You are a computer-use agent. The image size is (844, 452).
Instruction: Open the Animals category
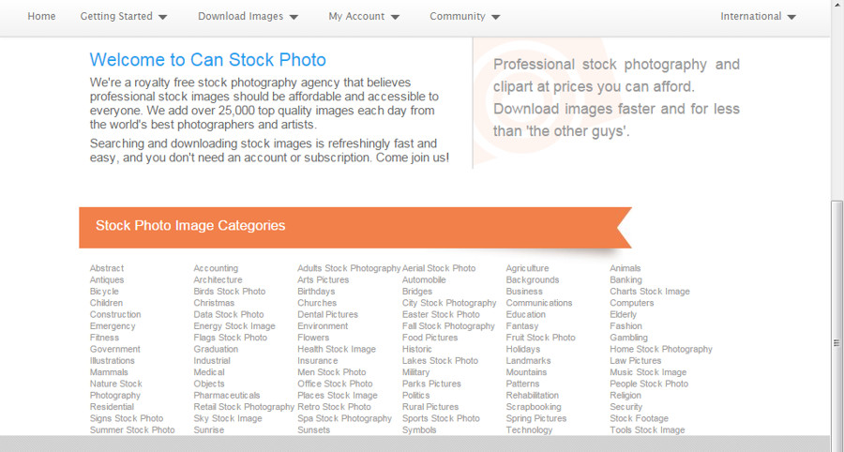625,268
